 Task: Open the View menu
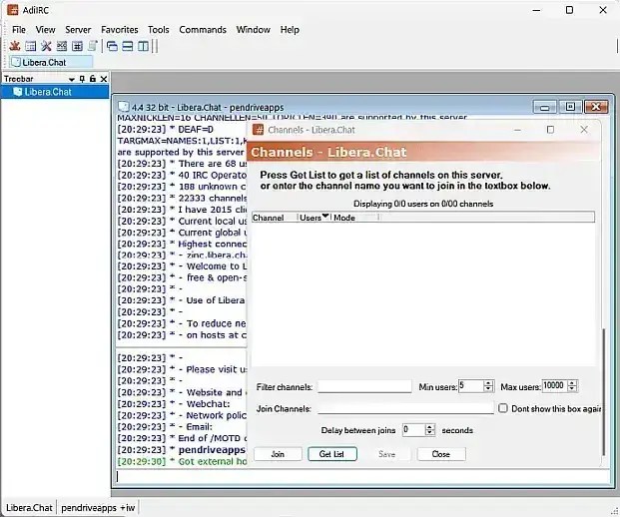coord(46,30)
